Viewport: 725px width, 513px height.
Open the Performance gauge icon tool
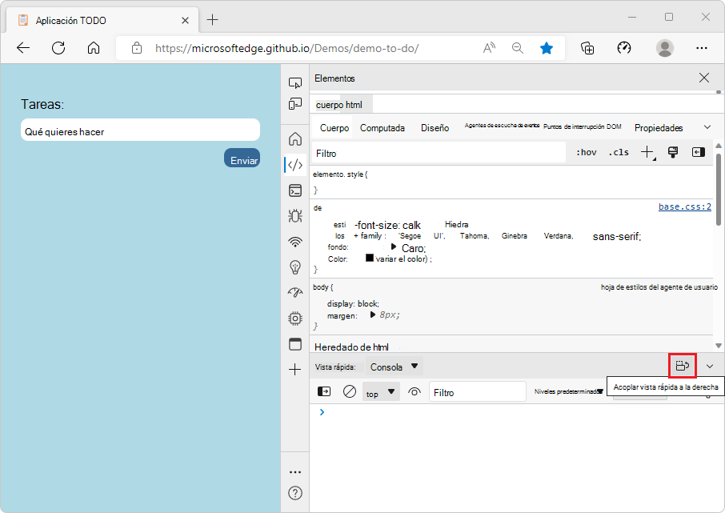[295, 292]
